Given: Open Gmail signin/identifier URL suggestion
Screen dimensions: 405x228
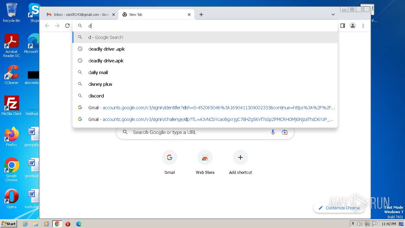Looking at the screenshot, I should (205, 108).
